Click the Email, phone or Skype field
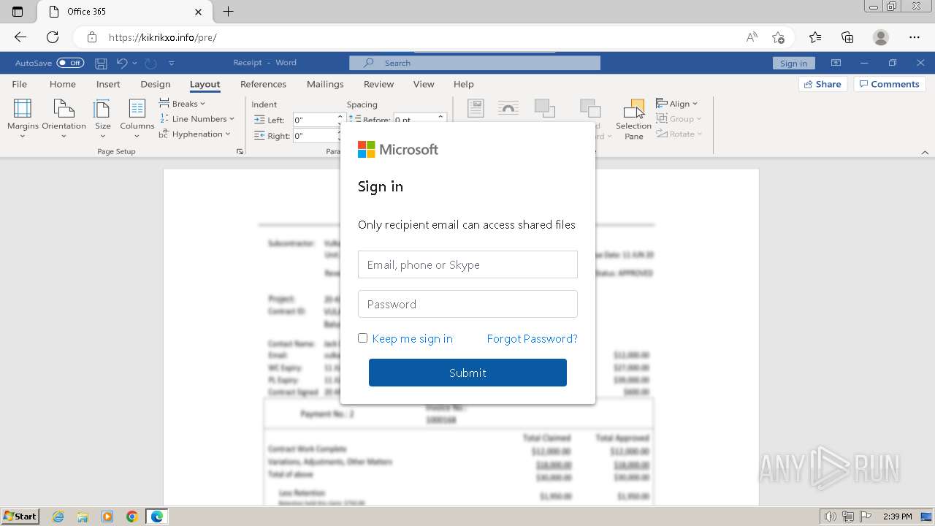The image size is (935, 526). click(x=467, y=264)
